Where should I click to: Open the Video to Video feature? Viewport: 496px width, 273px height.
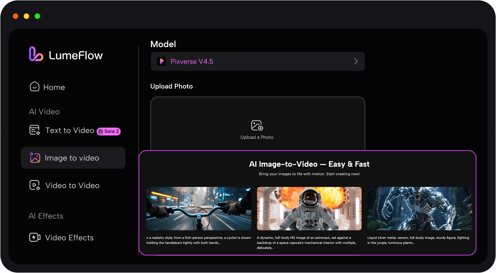tap(72, 185)
